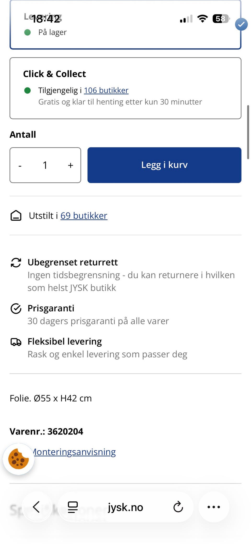251x544 pixels.
Task: Tap the blue selected checkmark badge
Action: pos(241,24)
